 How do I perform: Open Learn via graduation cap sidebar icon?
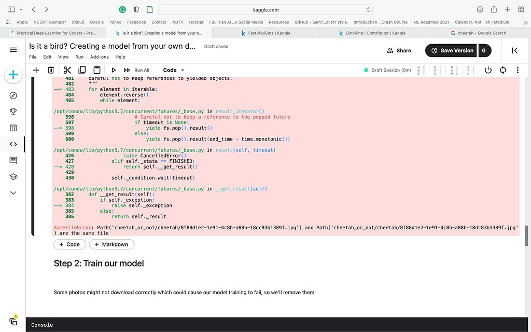point(13,176)
